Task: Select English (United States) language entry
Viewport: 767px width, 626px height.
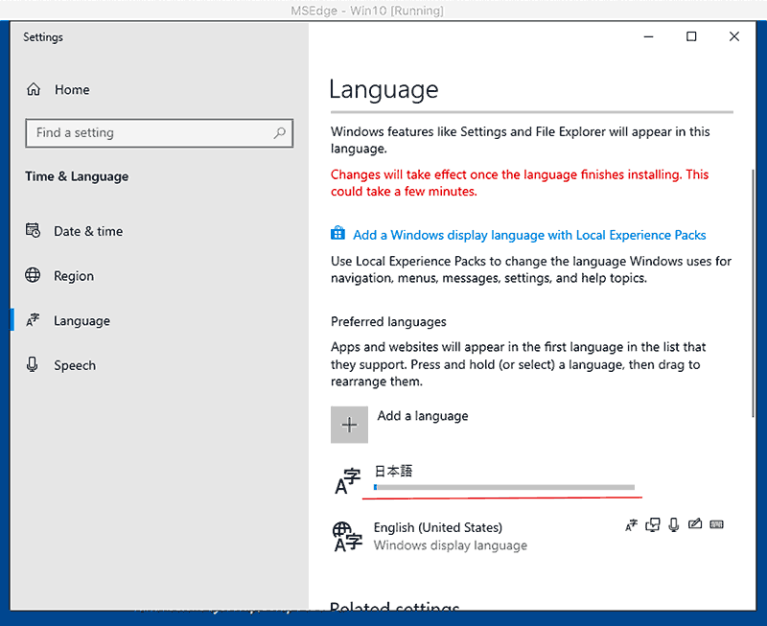Action: click(x=437, y=527)
